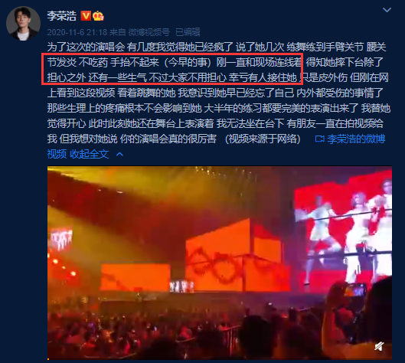
Task: Click the post's first text line 为了这次的演唱会
Action: coord(86,47)
